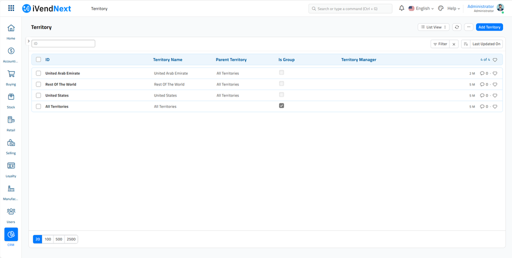This screenshot has width=512, height=258.
Task: Open the Filter button
Action: 440,44
